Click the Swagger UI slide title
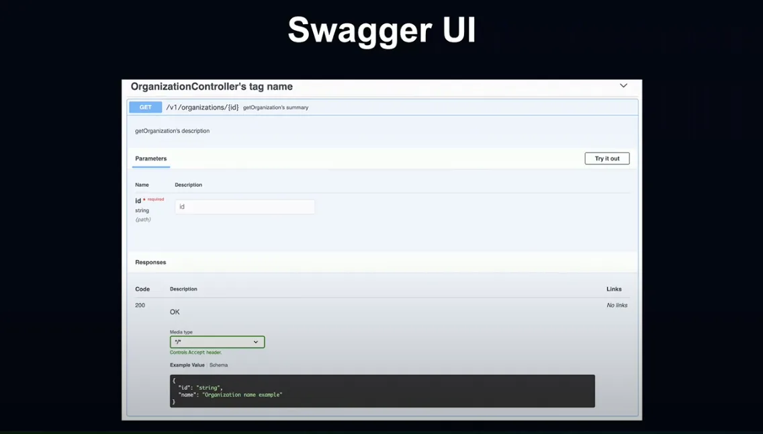Image resolution: width=763 pixels, height=434 pixels. pos(381,30)
